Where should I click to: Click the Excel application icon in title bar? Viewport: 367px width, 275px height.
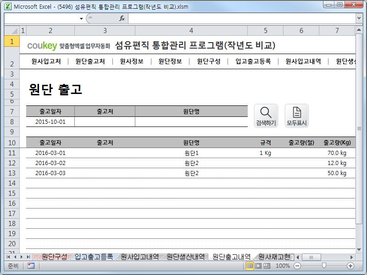pos(8,6)
